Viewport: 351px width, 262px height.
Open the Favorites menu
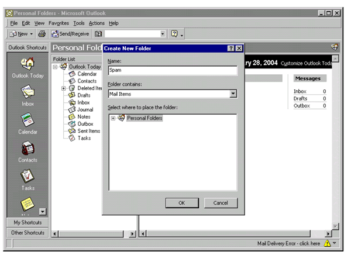58,23
